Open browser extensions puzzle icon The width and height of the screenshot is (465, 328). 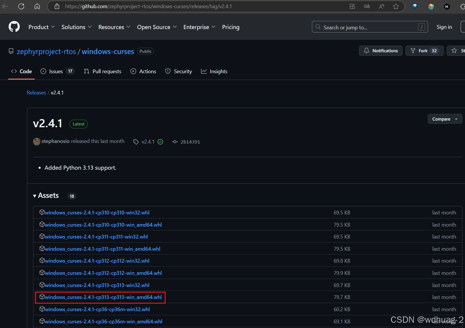coord(462,6)
